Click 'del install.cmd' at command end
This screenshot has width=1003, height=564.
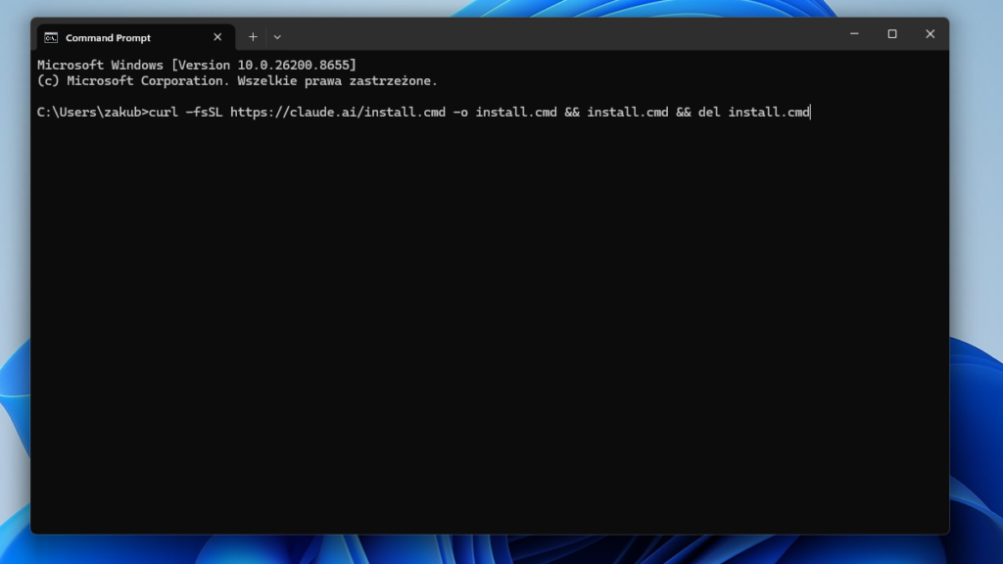click(x=753, y=112)
